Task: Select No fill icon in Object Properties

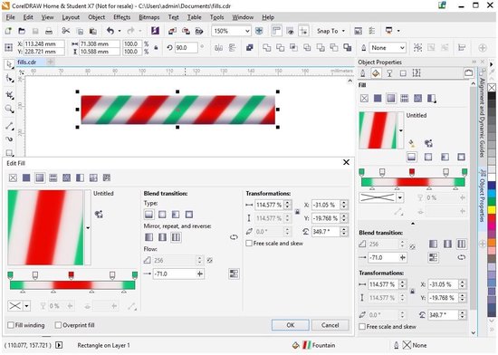Action: (x=364, y=98)
